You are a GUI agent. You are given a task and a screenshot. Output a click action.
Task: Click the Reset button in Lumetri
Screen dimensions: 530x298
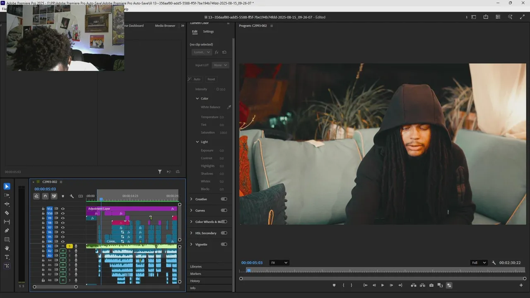click(211, 79)
